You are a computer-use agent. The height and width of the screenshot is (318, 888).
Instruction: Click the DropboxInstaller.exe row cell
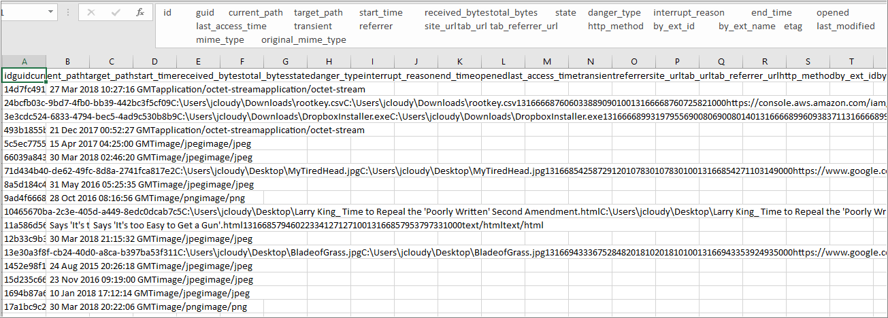[24, 116]
